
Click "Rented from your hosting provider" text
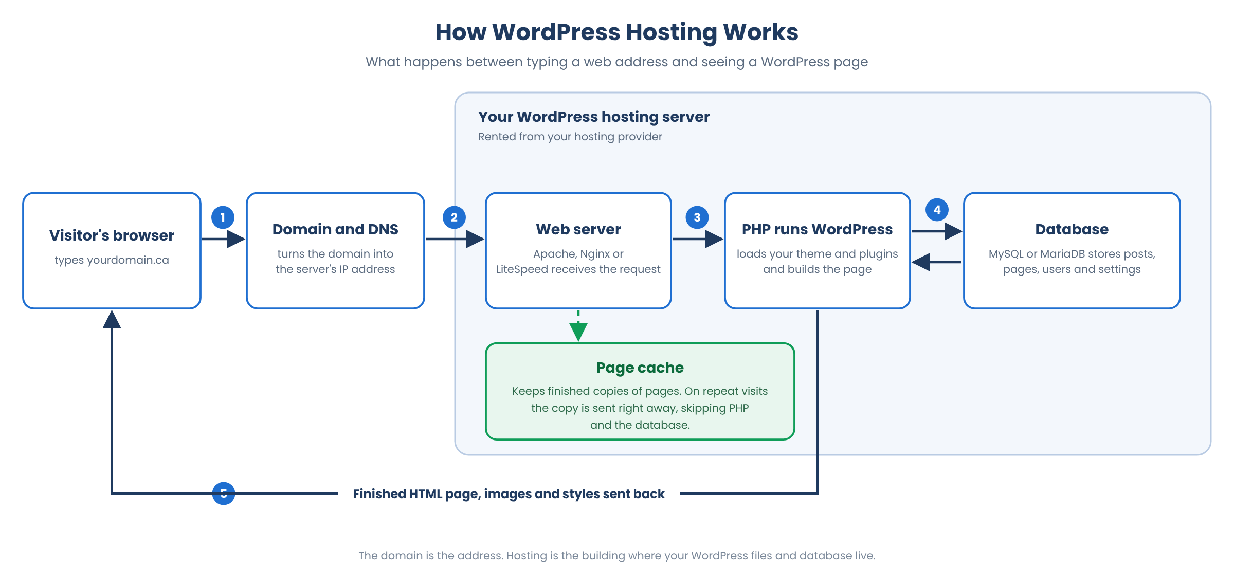click(x=570, y=137)
